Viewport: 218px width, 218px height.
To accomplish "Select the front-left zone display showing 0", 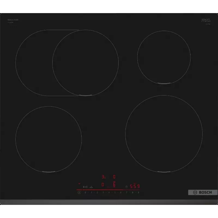I will coord(103,184).
